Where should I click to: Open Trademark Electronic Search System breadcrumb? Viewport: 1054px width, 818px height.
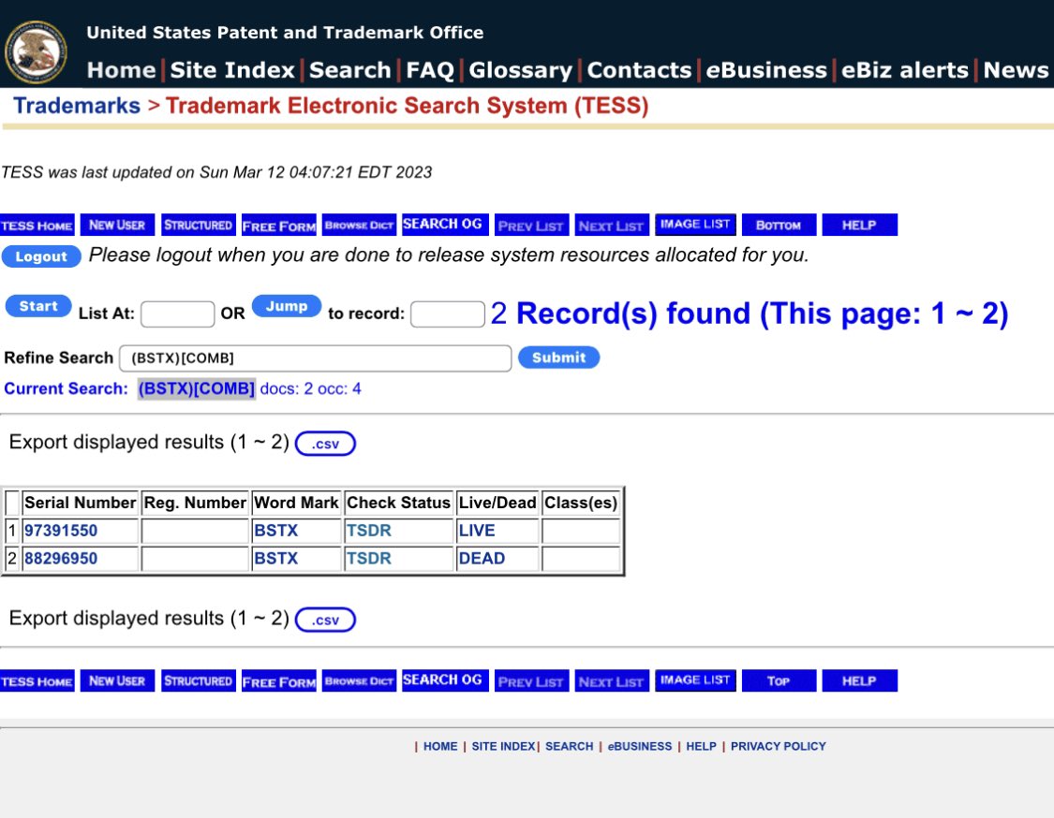[407, 106]
